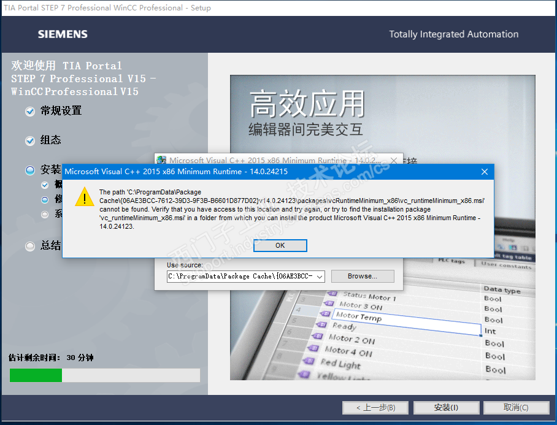Click the 估计剩余时间 30 分钟 text
This screenshot has width=557, height=425.
pyautogui.click(x=51, y=358)
